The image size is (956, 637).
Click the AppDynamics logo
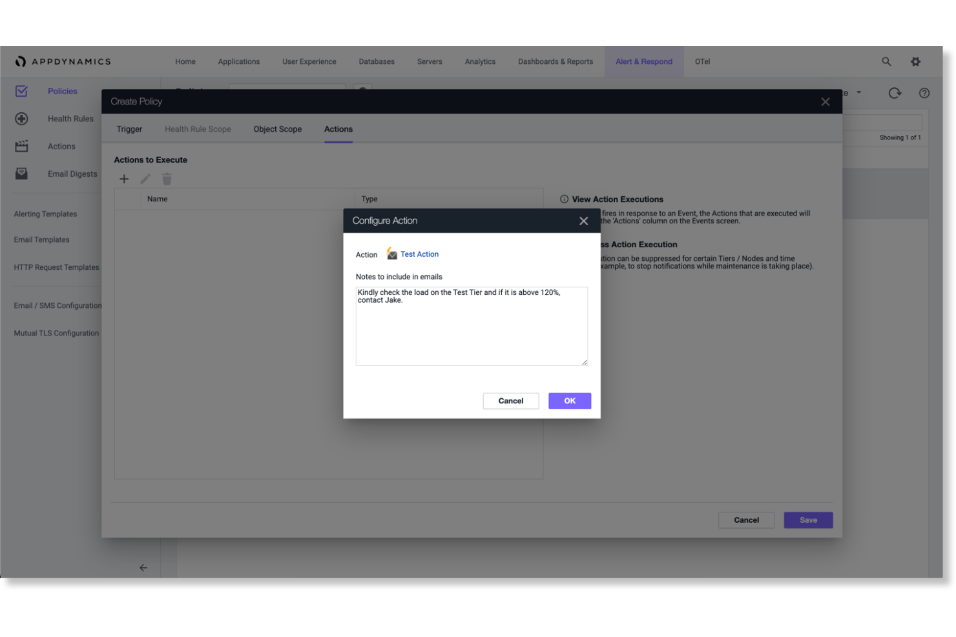[x=63, y=61]
